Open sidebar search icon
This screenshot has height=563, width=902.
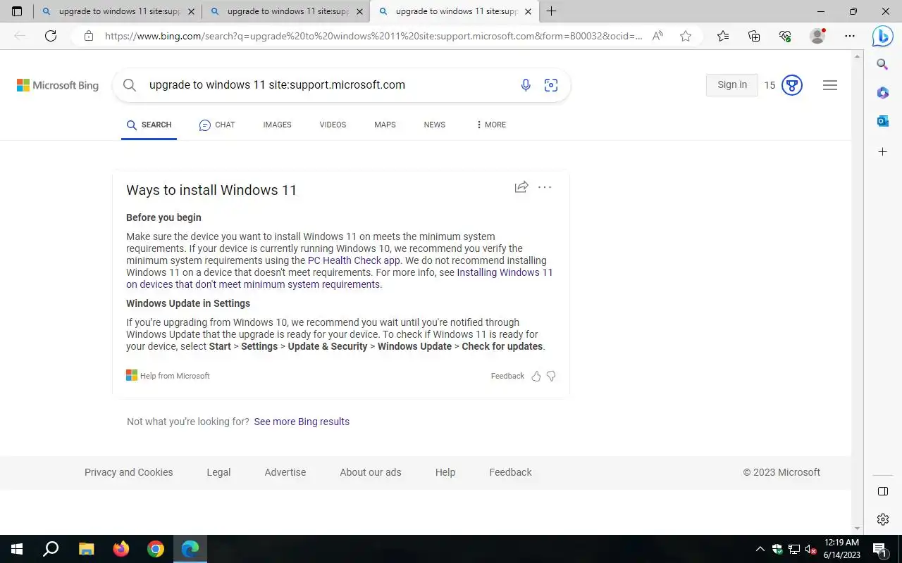pyautogui.click(x=882, y=65)
